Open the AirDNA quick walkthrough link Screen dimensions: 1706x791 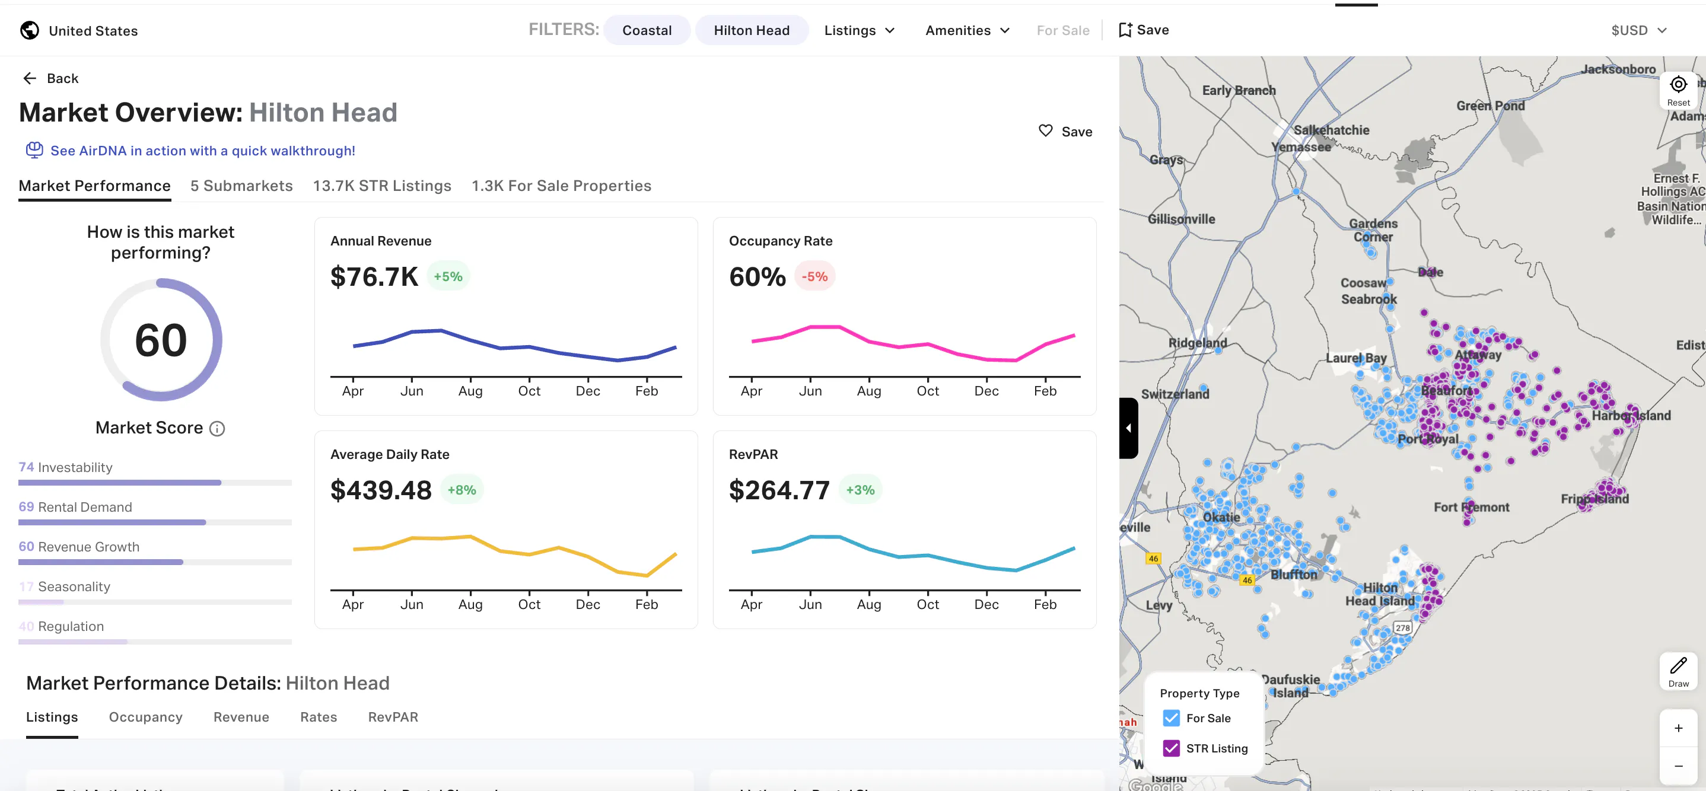(203, 151)
